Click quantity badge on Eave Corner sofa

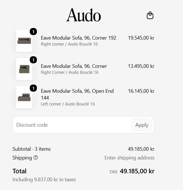pyautogui.click(x=33, y=60)
